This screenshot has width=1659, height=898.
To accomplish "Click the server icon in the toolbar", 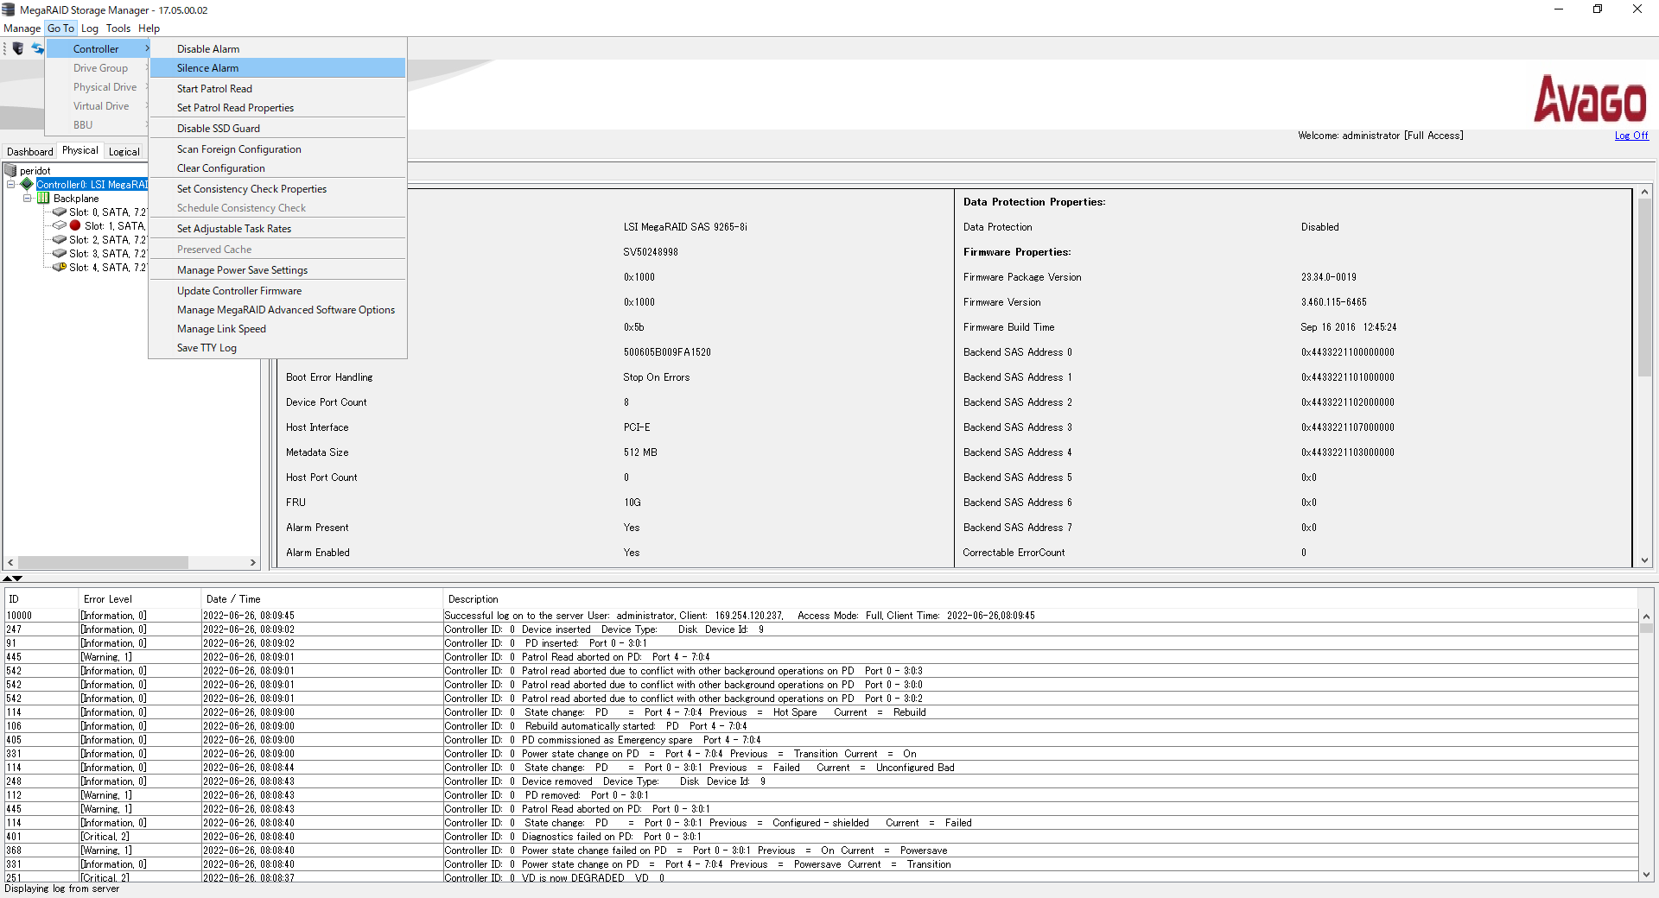I will (x=17, y=48).
